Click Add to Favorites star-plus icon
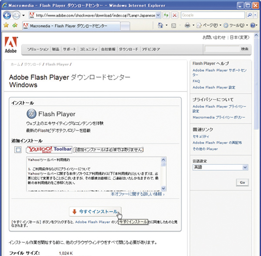 15,25
